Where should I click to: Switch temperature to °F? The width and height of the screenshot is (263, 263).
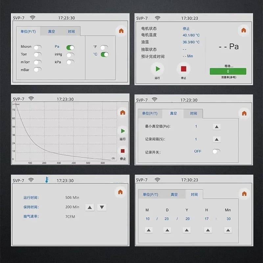(104, 47)
